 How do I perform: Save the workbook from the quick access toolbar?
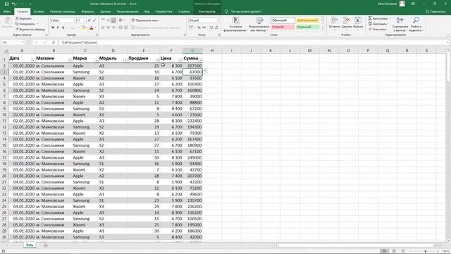(x=6, y=4)
